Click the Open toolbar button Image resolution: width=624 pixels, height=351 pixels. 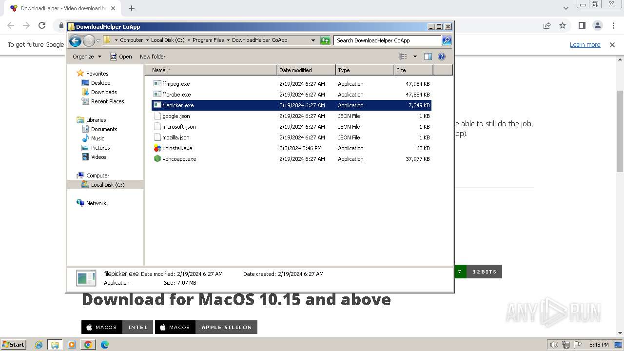tap(121, 57)
